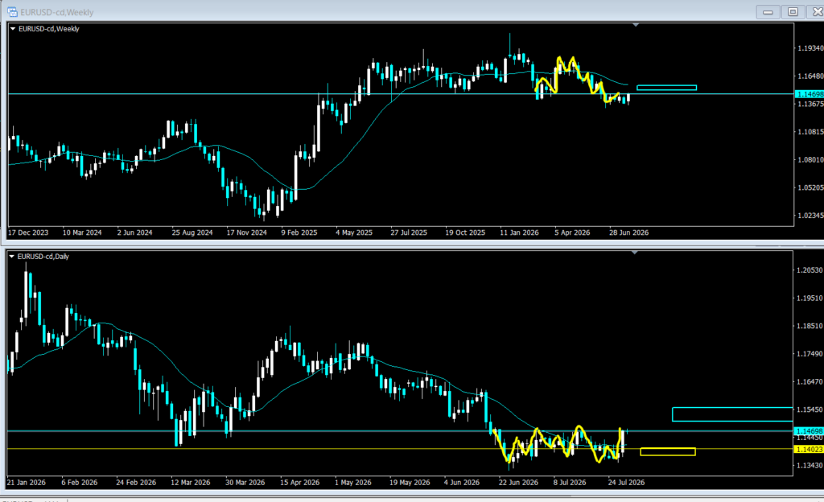Screen dimensions: 824x502
Task: Click the 9 Feb 2025 date on weekly axis
Action: click(299, 232)
